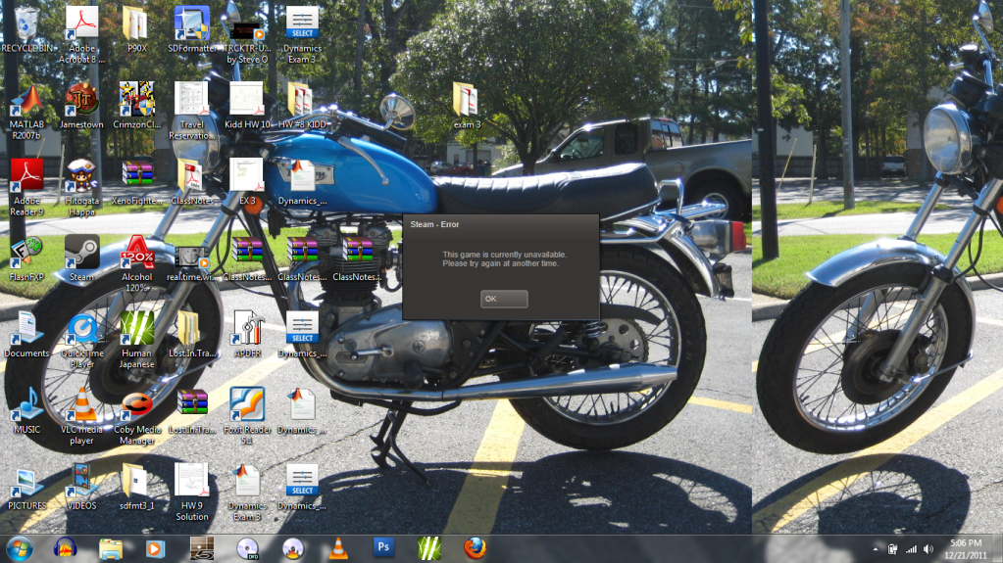The height and width of the screenshot is (563, 1003).
Task: Select the TRCKTR-U by Steve O video file
Action: point(247,35)
